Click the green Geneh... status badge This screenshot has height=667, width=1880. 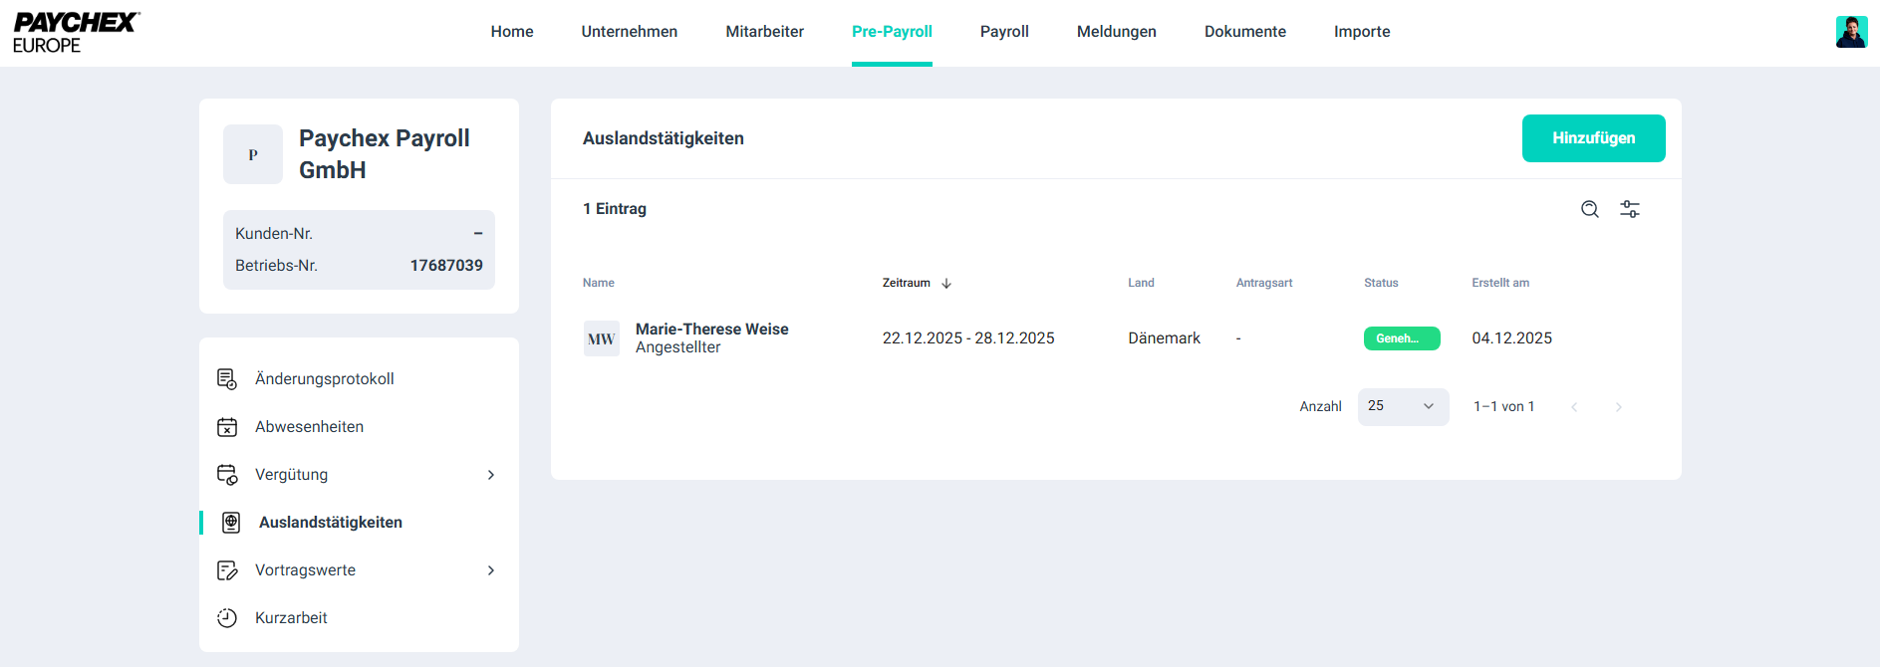1401,338
